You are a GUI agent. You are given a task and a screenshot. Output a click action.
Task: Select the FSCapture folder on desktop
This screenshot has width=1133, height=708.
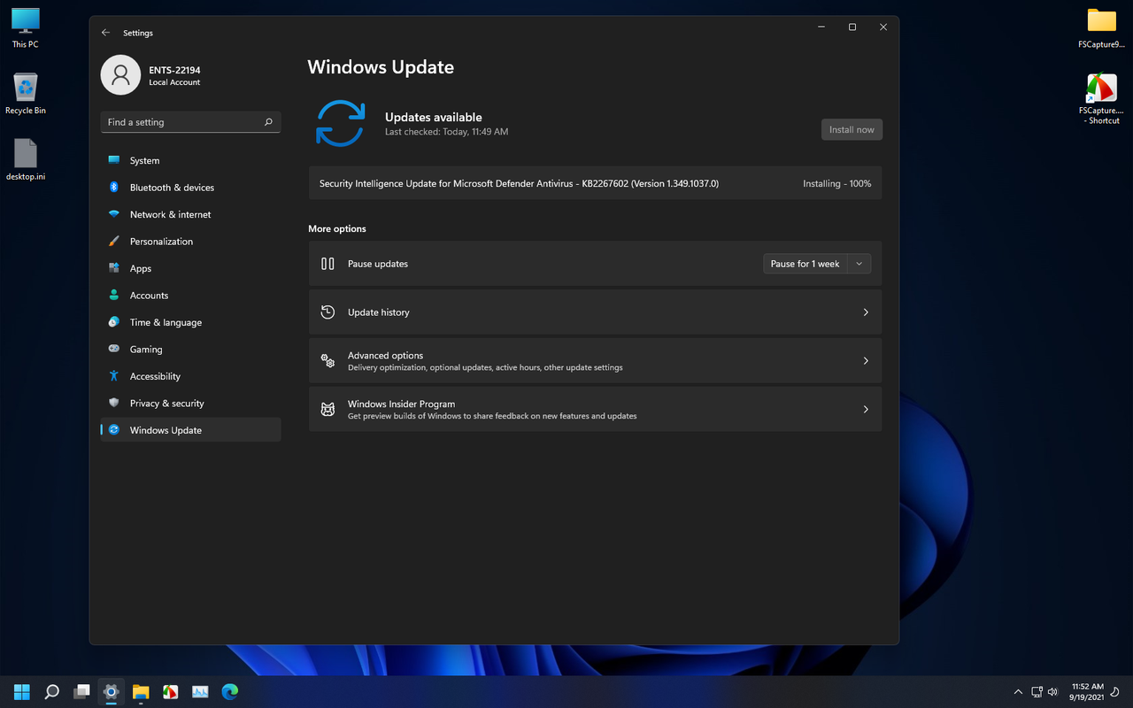1102,27
